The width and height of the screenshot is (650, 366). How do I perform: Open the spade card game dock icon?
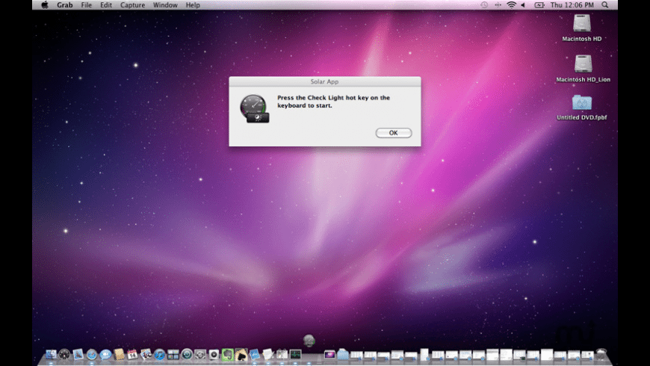click(x=241, y=354)
